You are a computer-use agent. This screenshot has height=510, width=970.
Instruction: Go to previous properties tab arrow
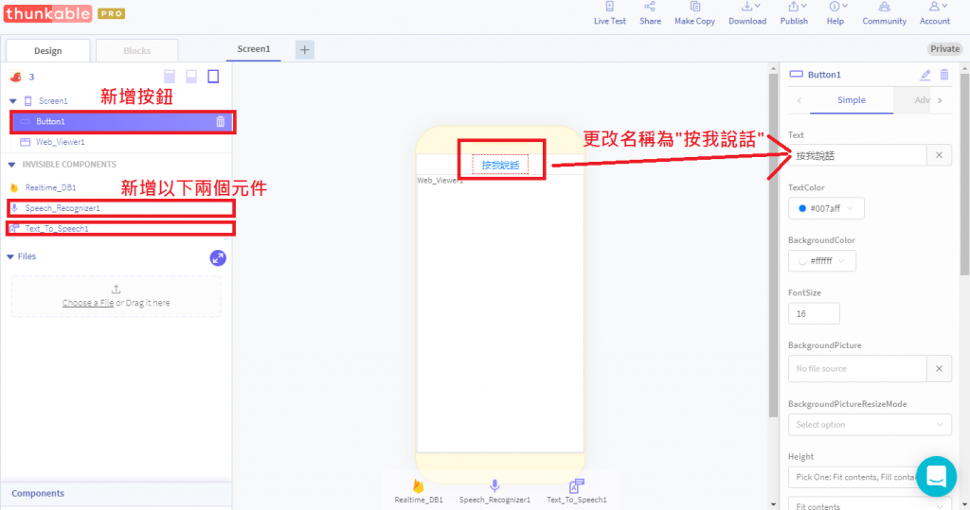coord(799,100)
